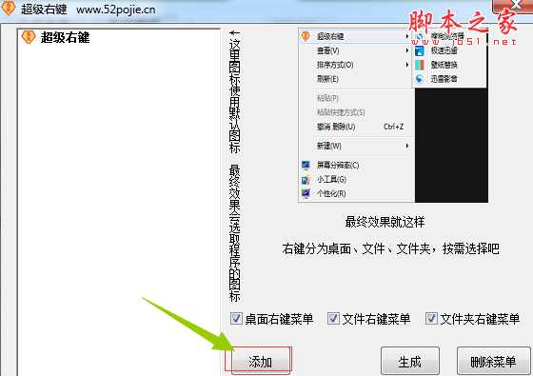The image size is (533, 376).
Task: Click the 删除菜单 button
Action: pyautogui.click(x=493, y=362)
